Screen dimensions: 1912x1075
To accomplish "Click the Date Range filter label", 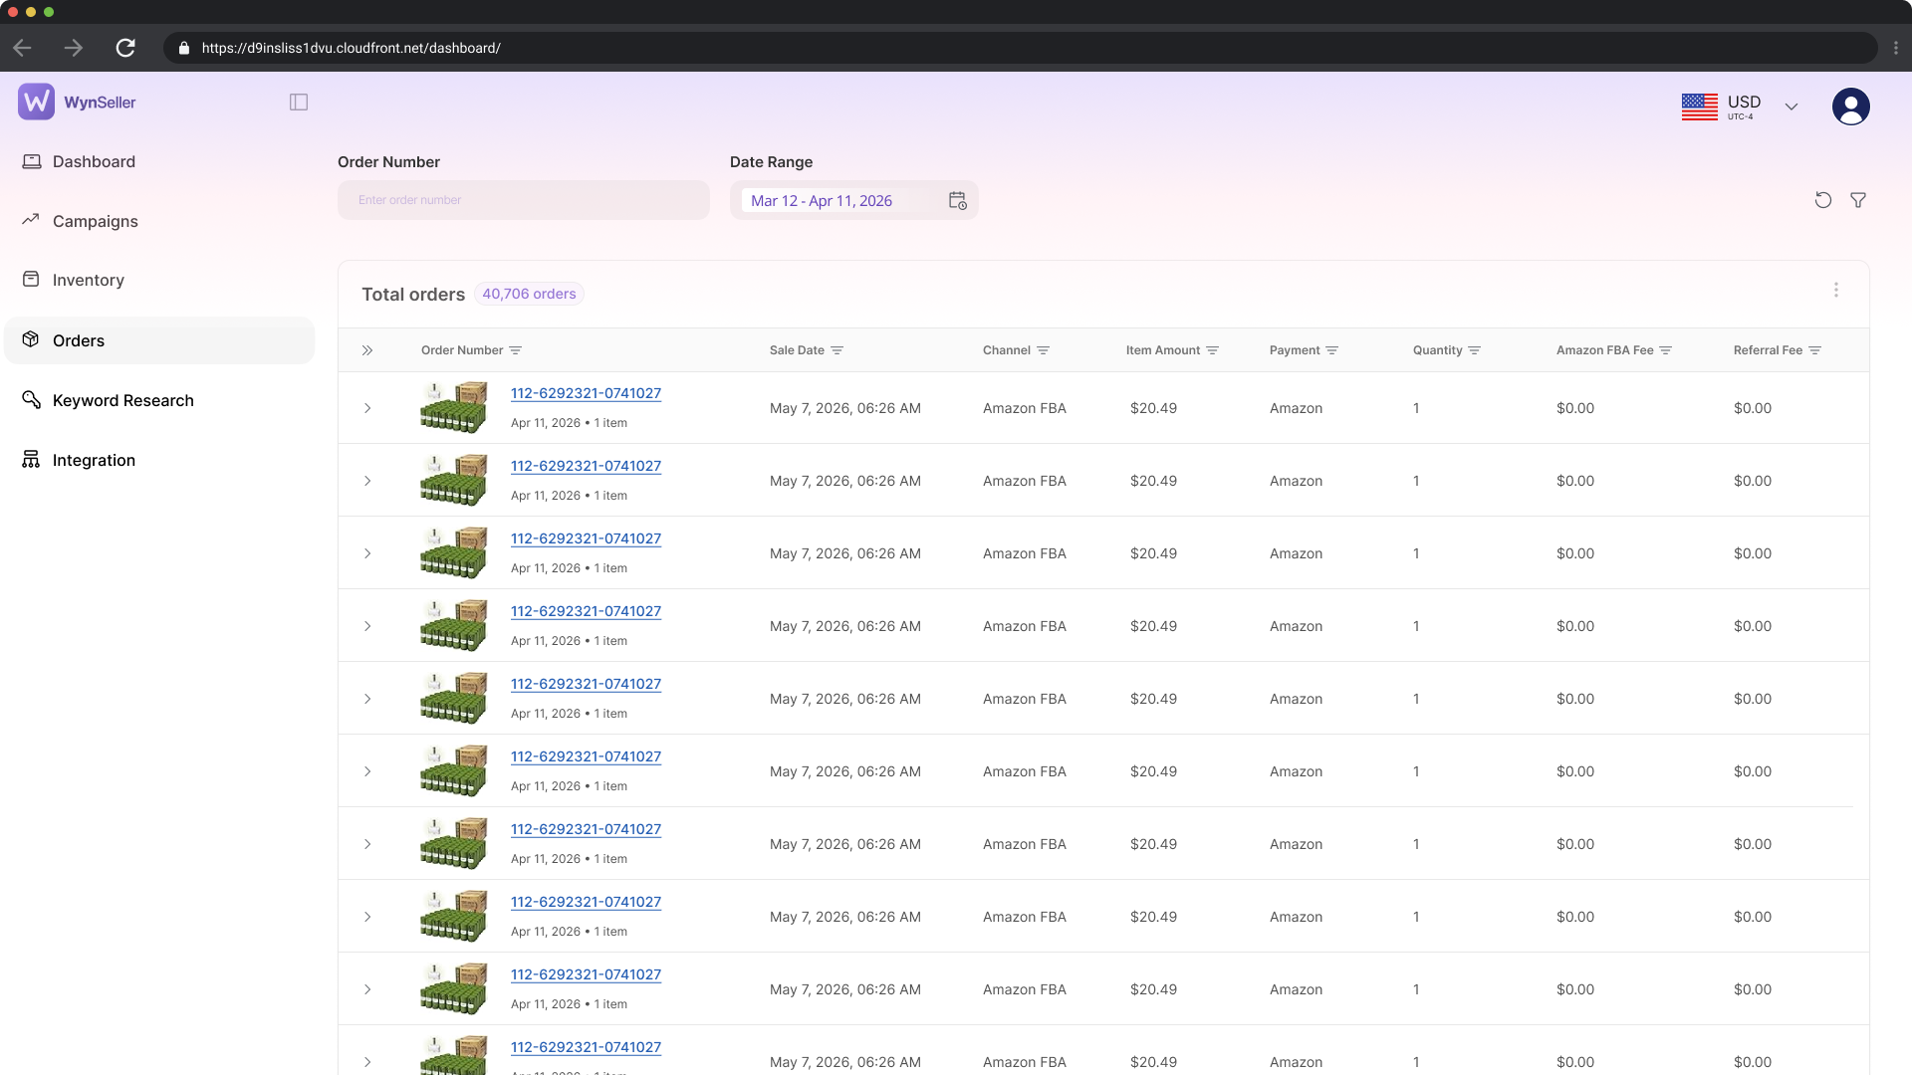I will 771,162.
